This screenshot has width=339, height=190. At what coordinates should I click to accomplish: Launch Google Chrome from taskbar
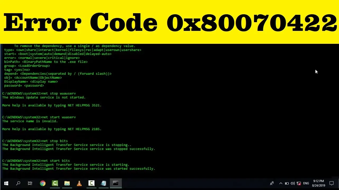(43, 183)
